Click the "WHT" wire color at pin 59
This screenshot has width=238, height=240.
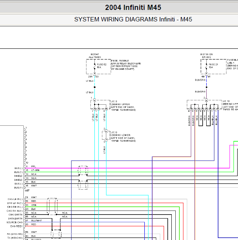point(34,232)
